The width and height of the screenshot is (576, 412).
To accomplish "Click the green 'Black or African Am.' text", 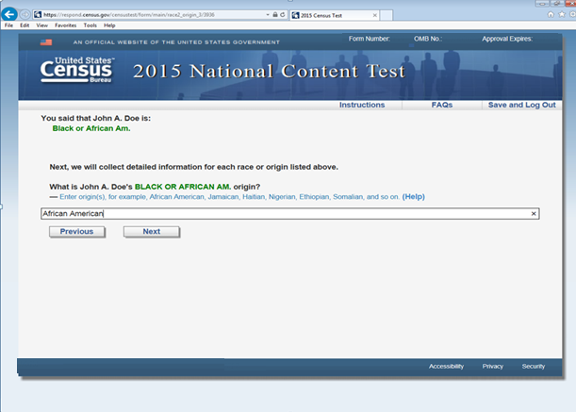I will 91,128.
